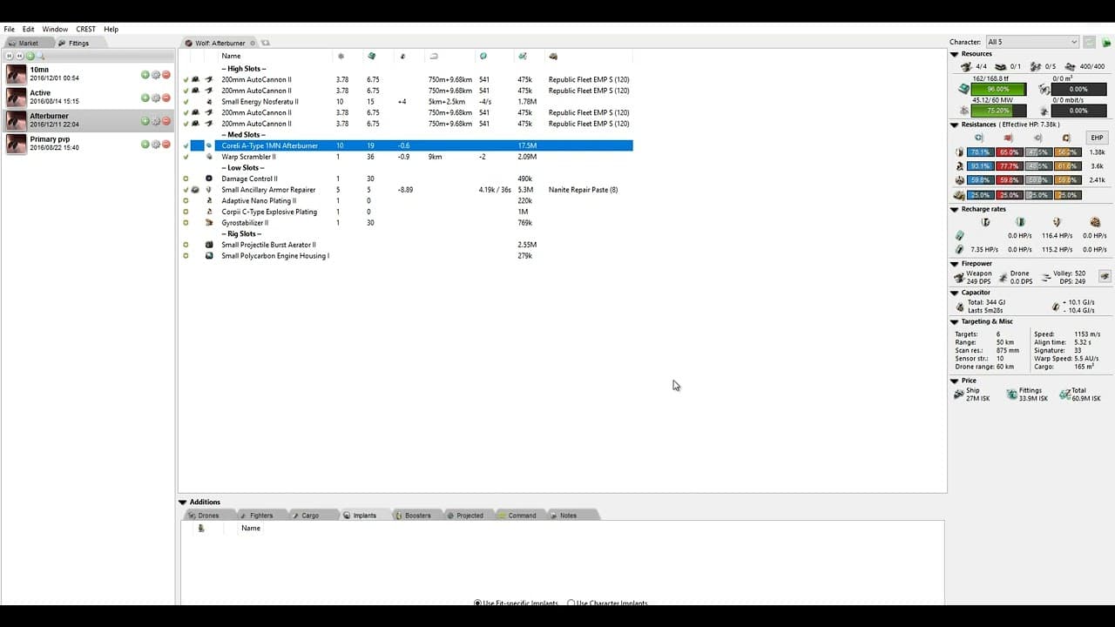Viewport: 1115px width, 627px height.
Task: Open the CREST menu
Action: pos(85,29)
